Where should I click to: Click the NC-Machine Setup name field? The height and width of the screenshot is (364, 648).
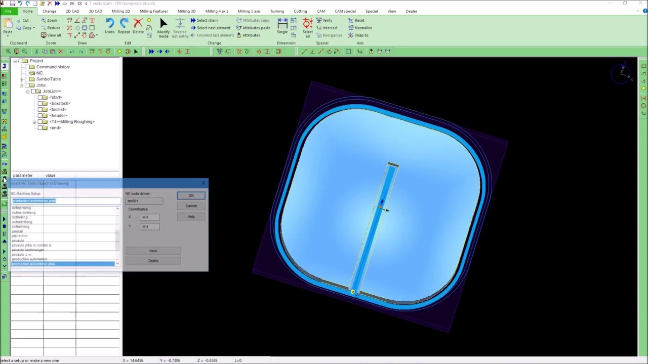pos(66,201)
